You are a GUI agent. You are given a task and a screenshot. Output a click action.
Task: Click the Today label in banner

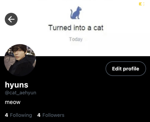click(76, 39)
